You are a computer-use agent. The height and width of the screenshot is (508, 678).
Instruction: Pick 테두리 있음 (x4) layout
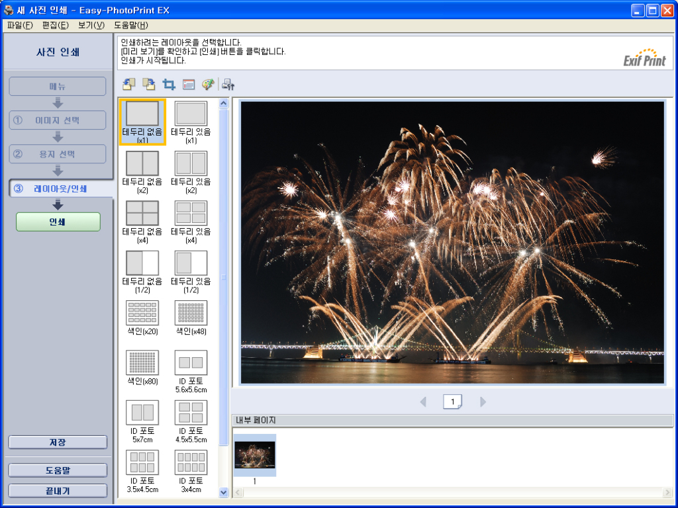(191, 222)
